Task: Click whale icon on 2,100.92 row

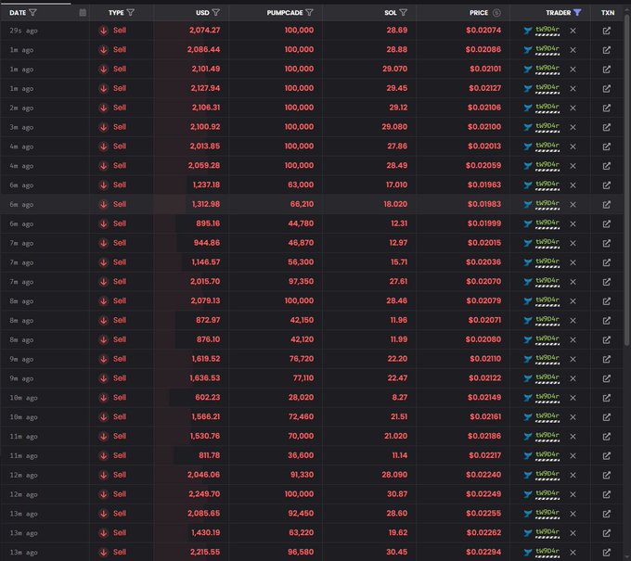Action: [x=528, y=127]
